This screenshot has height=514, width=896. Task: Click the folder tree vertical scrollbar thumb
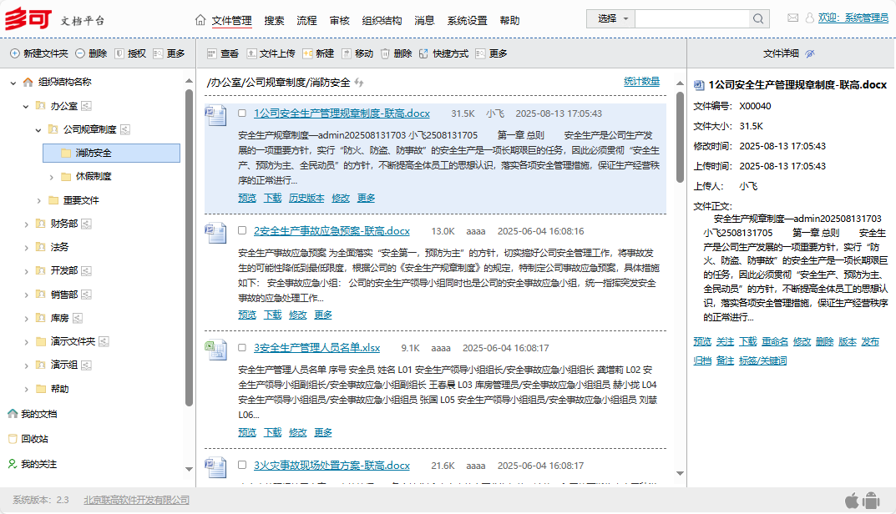click(x=190, y=247)
